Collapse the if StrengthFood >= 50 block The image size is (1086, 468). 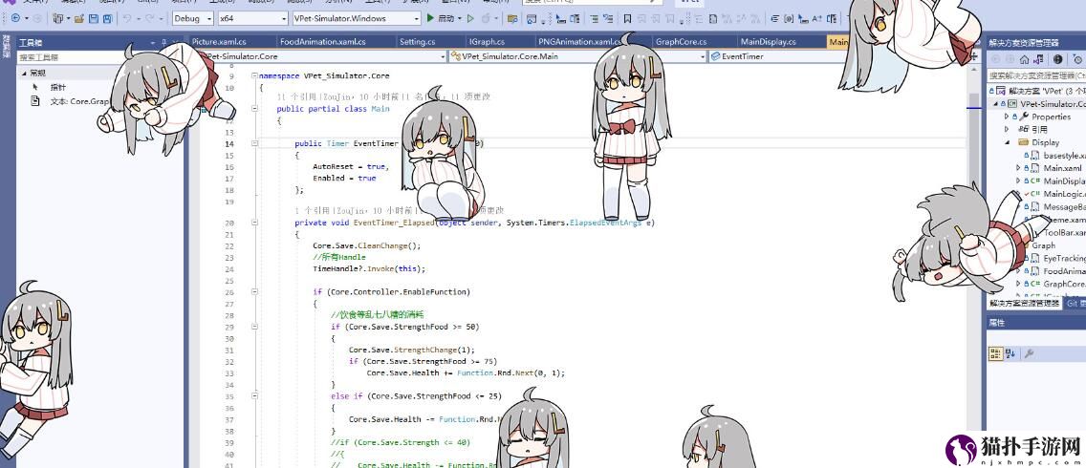click(x=255, y=327)
